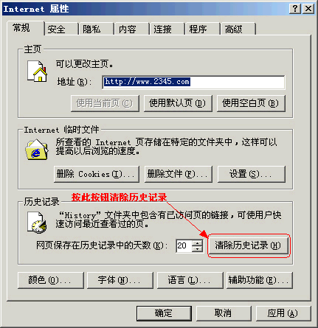Click the history days number field
This screenshot has height=328, width=318.
point(184,245)
